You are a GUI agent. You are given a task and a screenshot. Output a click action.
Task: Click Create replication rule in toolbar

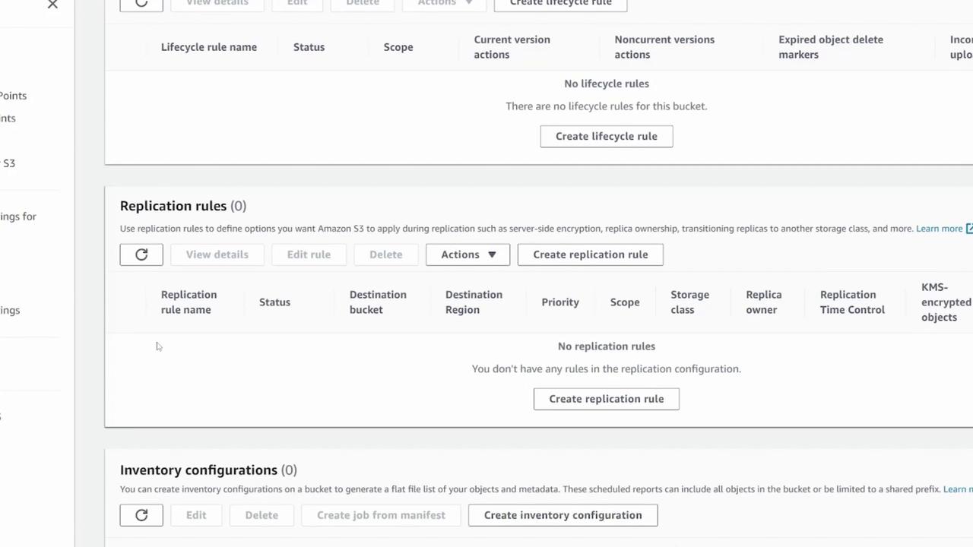(x=590, y=255)
